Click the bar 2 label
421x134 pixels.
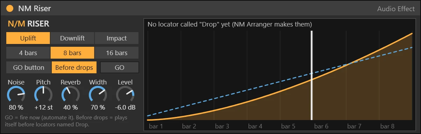coord(189,126)
